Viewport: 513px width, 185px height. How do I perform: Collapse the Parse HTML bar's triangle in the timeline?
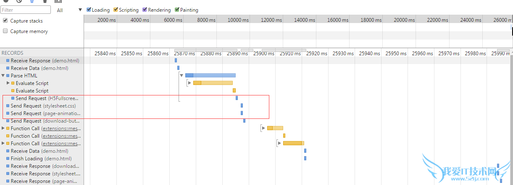[x=182, y=75]
